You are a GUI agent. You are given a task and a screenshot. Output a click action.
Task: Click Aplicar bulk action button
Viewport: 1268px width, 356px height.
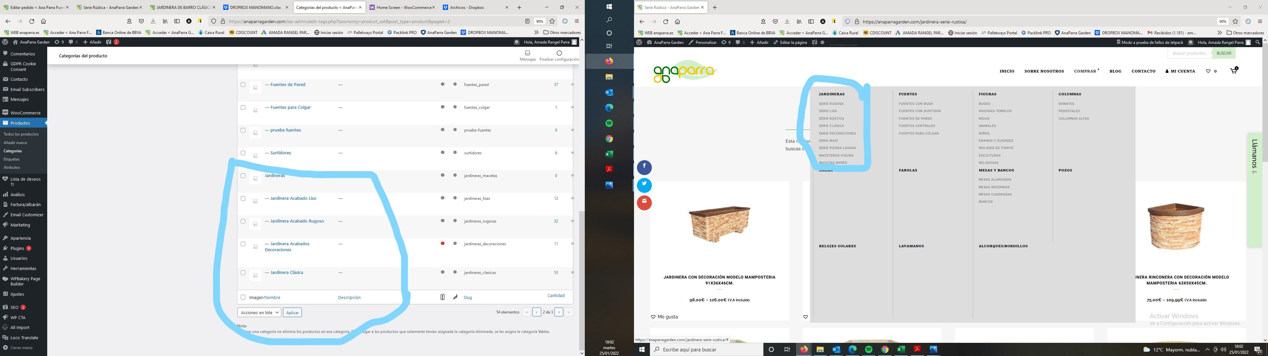tap(292, 313)
